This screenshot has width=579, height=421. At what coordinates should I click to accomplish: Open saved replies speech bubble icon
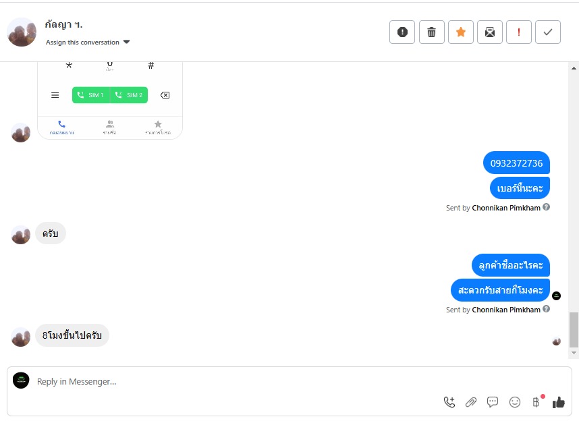[493, 402]
